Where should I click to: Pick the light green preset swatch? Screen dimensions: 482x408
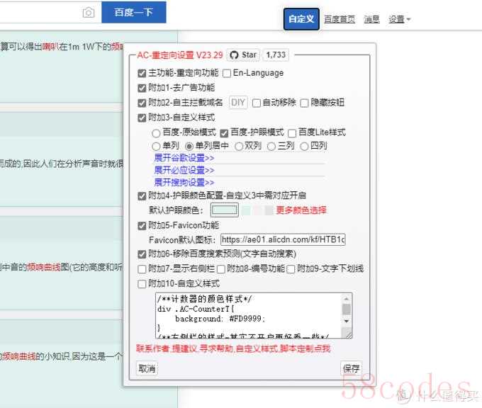point(246,210)
